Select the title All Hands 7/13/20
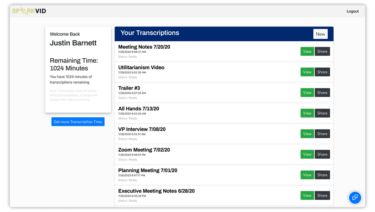The image size is (375, 212). 138,109
